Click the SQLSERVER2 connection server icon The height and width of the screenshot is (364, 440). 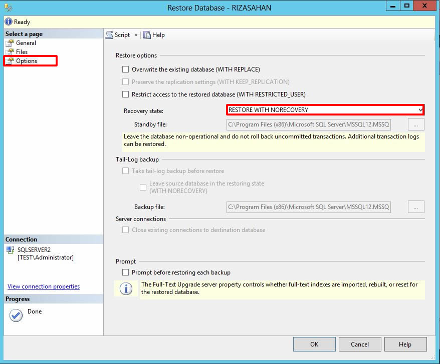[x=10, y=250]
